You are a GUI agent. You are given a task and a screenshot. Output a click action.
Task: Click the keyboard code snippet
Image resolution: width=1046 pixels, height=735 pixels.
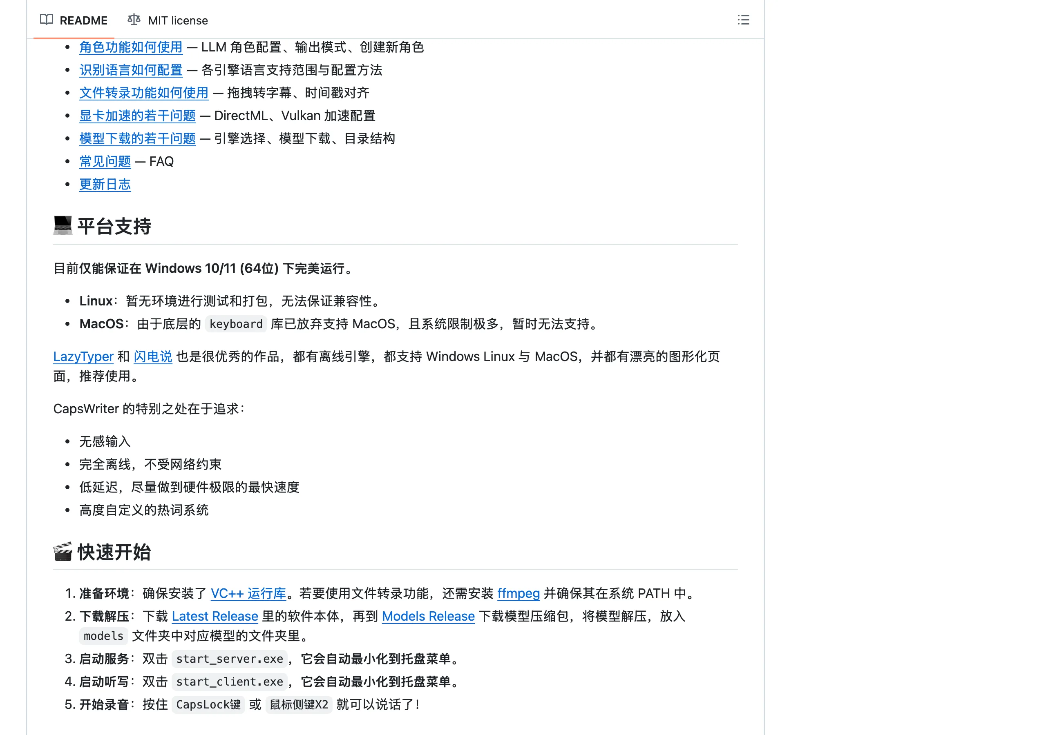point(236,324)
